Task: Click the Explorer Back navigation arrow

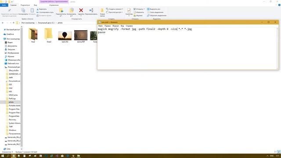Action: point(3,23)
